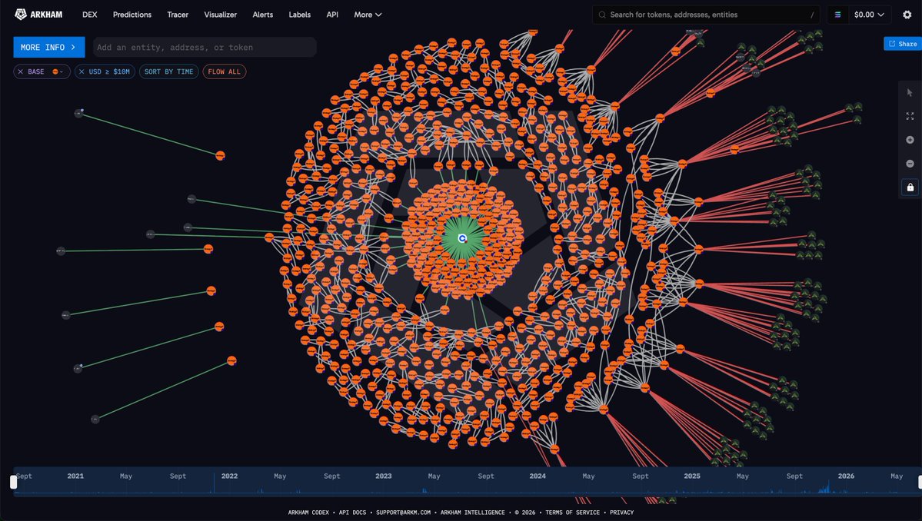This screenshot has height=521, width=922.
Task: Click the search magnifier icon
Action: tap(602, 15)
